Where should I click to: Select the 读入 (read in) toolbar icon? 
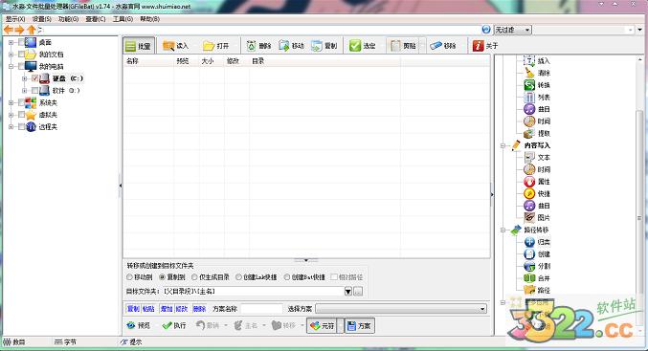(168, 46)
